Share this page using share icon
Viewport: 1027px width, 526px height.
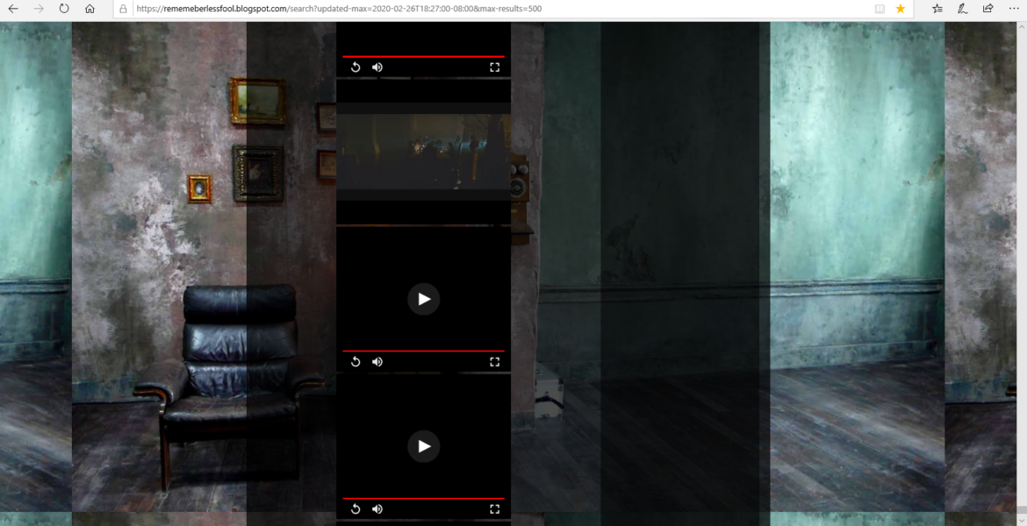point(988,9)
